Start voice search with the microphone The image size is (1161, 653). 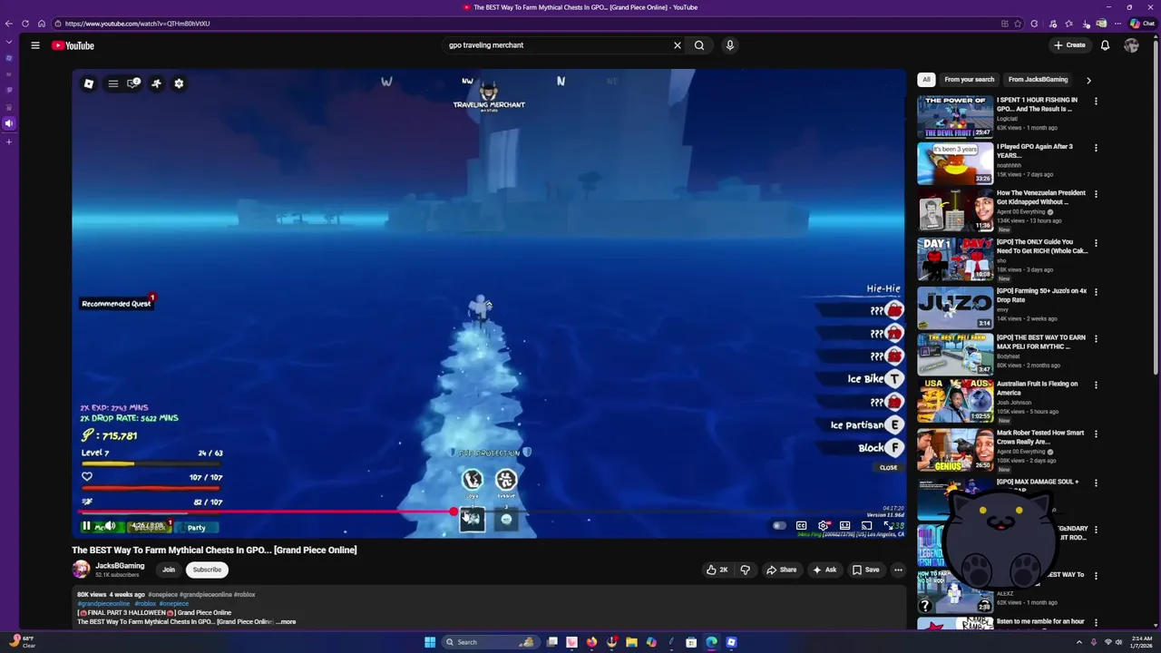pyautogui.click(x=729, y=45)
